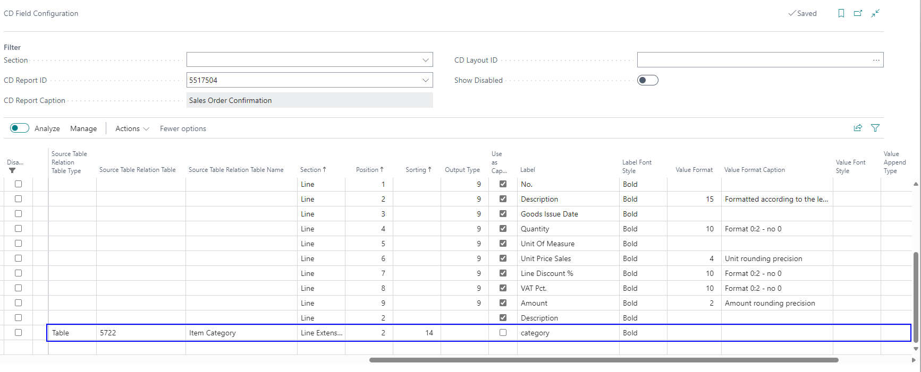Click the CD Layout ID lookup ellipsis
Image resolution: width=921 pixels, height=372 pixels.
[x=876, y=60]
